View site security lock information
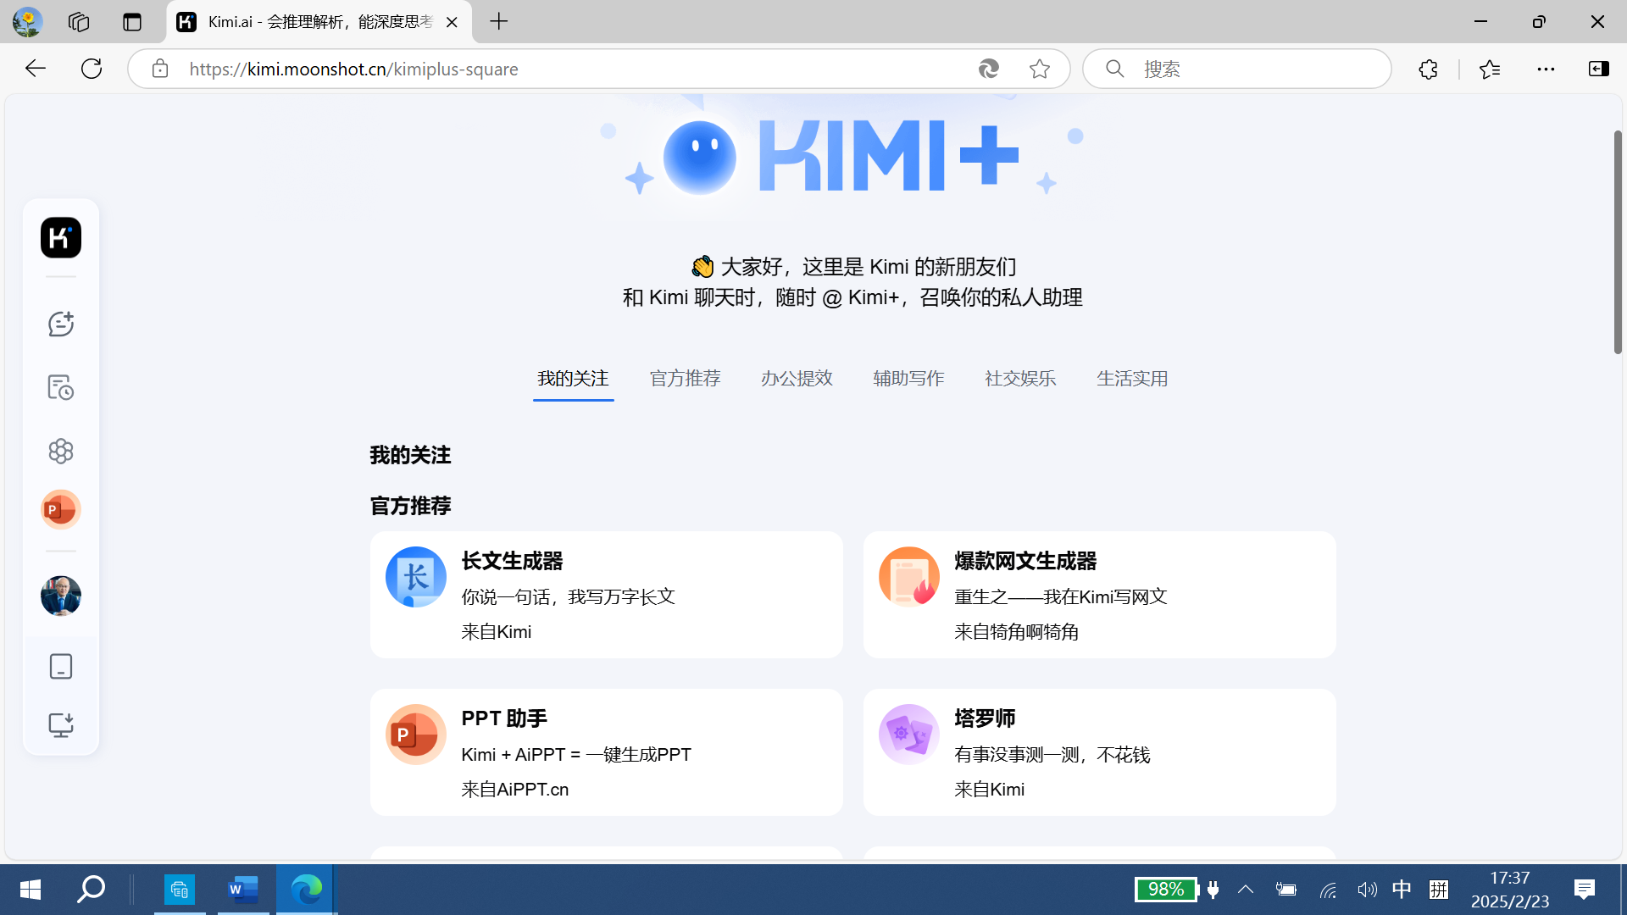The height and width of the screenshot is (915, 1627). 160,69
